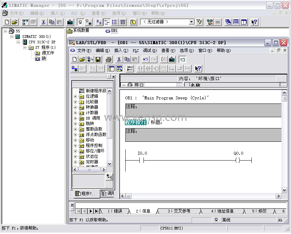The width and height of the screenshot is (291, 234).
Task: Collapse project 55 tree node
Action: click(5, 31)
